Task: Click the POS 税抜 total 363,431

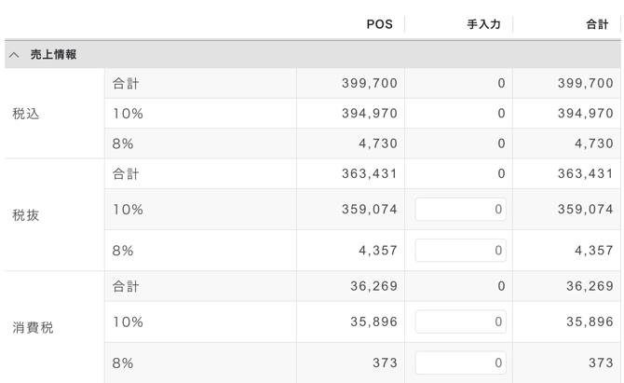Action: [x=369, y=173]
